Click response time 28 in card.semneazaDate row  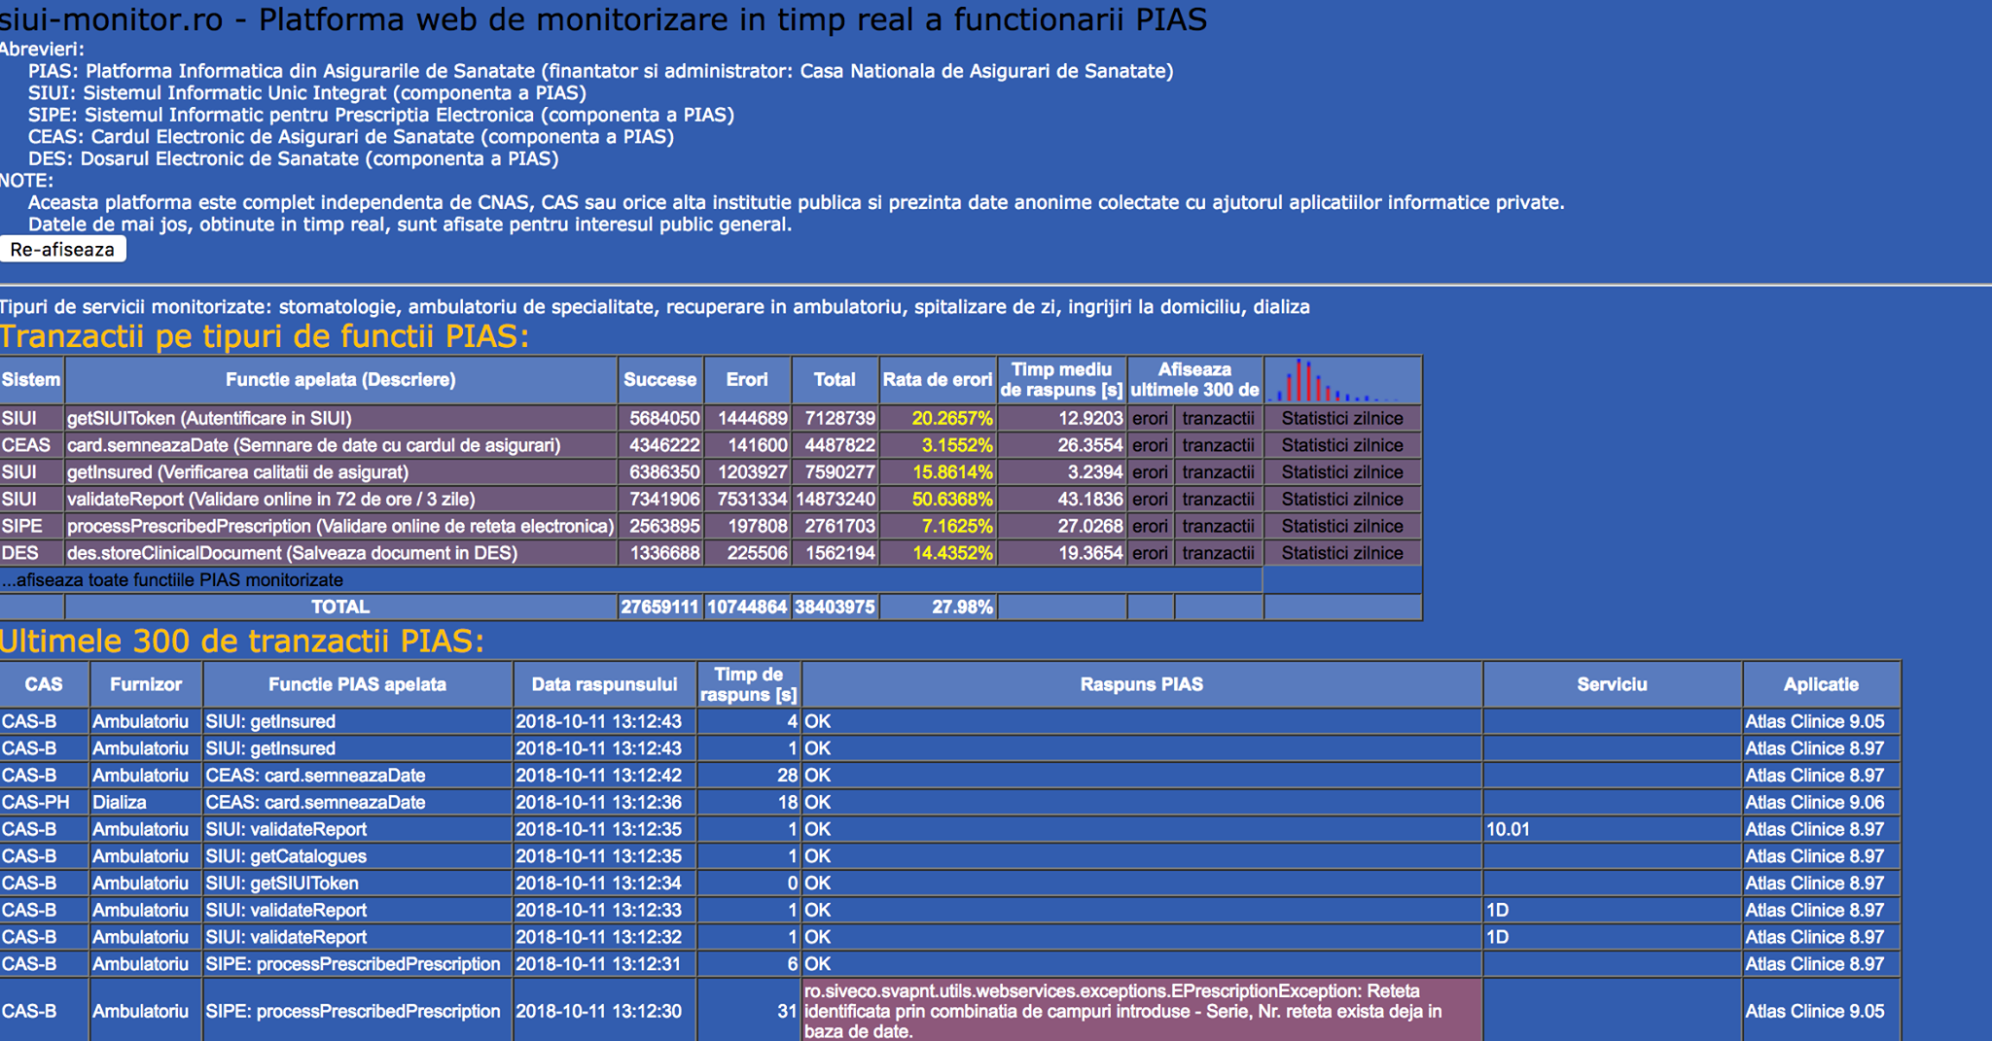pyautogui.click(x=749, y=776)
